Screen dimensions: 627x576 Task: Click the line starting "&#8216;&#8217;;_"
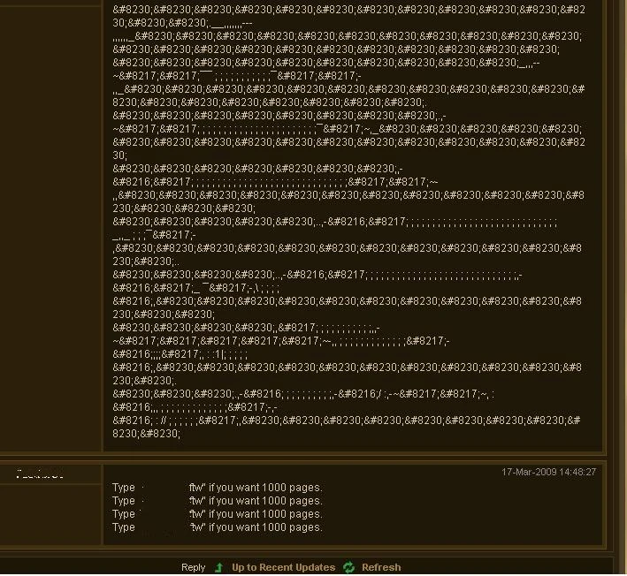(196, 288)
